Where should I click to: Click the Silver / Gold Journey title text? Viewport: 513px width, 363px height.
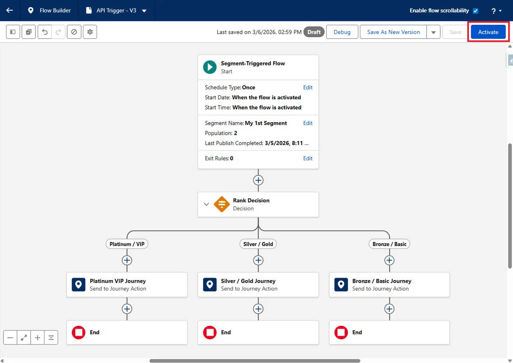pyautogui.click(x=248, y=281)
